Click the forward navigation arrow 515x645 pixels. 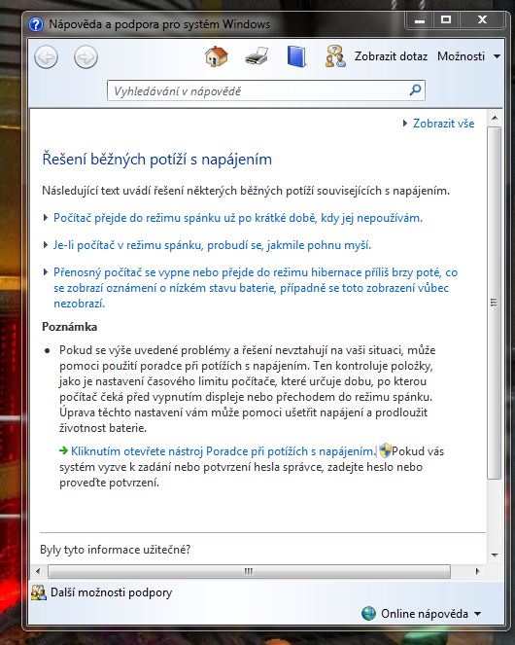click(86, 56)
